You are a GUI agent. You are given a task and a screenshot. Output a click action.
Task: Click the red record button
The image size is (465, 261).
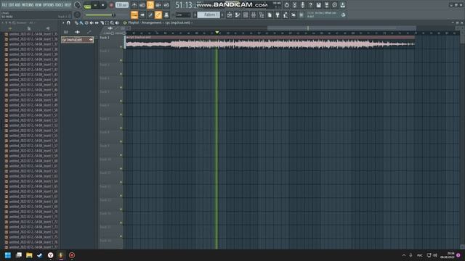(111, 5)
